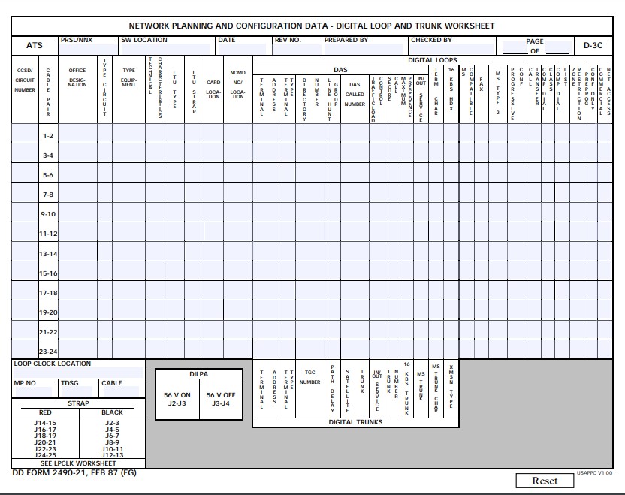Viewport: 625px width, 495px height.
Task: Click the PRSL/NNX input field
Action: [x=88, y=50]
